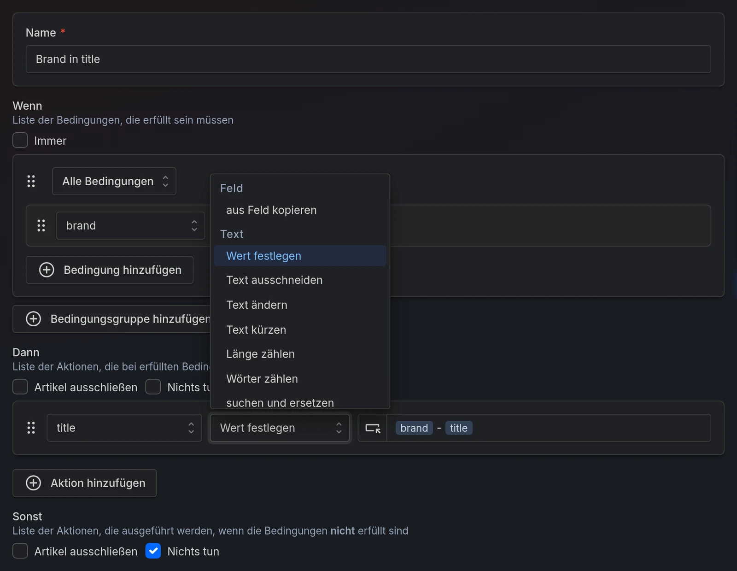Choose Text ändern option

pyautogui.click(x=300, y=305)
